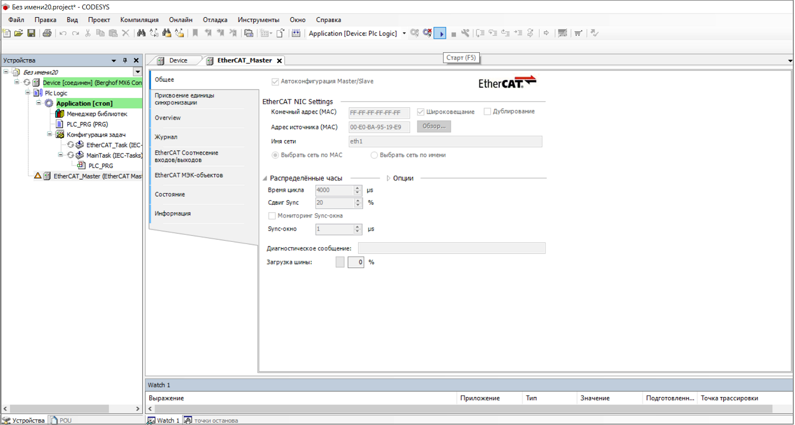795x425 pixels.
Task: Click the Stop square toolbar icon
Action: 454,34
